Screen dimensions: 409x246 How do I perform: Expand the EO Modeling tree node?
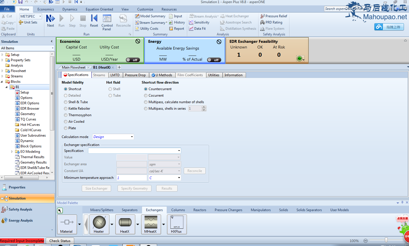pyautogui.click(x=12, y=152)
